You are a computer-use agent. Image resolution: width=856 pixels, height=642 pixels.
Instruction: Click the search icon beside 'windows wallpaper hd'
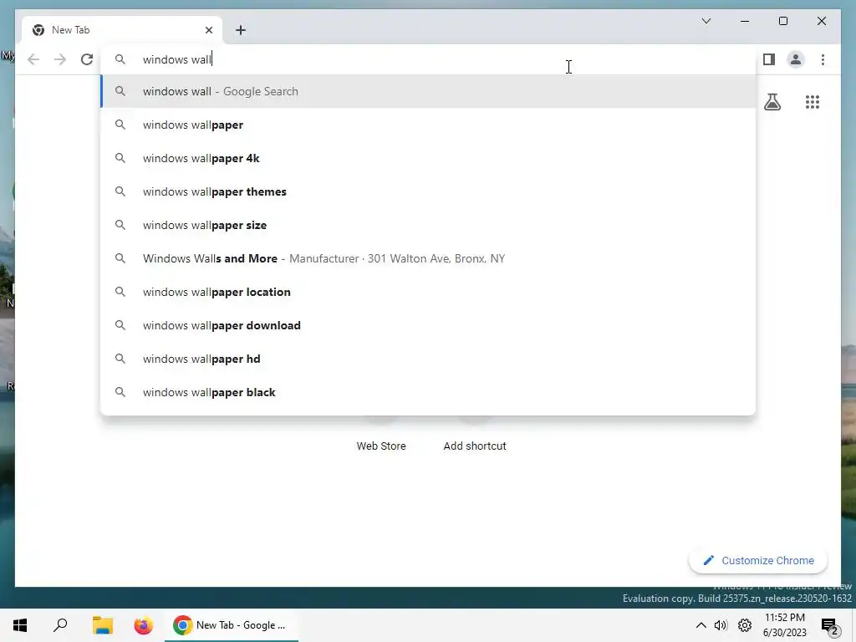coord(120,359)
